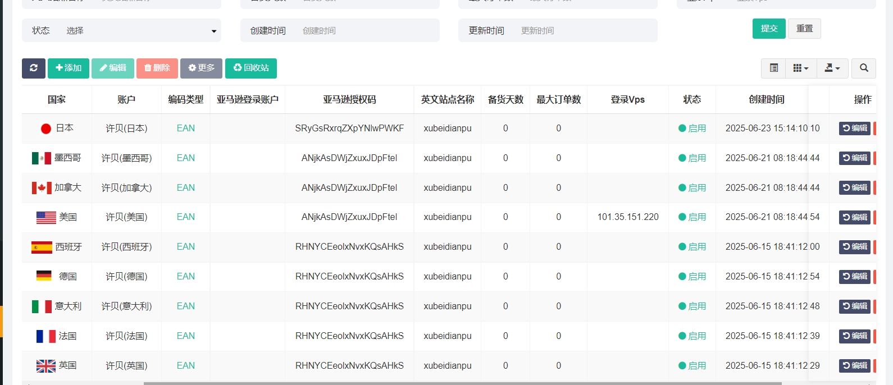Click the 国家 column header
The image size is (893, 385).
(x=56, y=99)
